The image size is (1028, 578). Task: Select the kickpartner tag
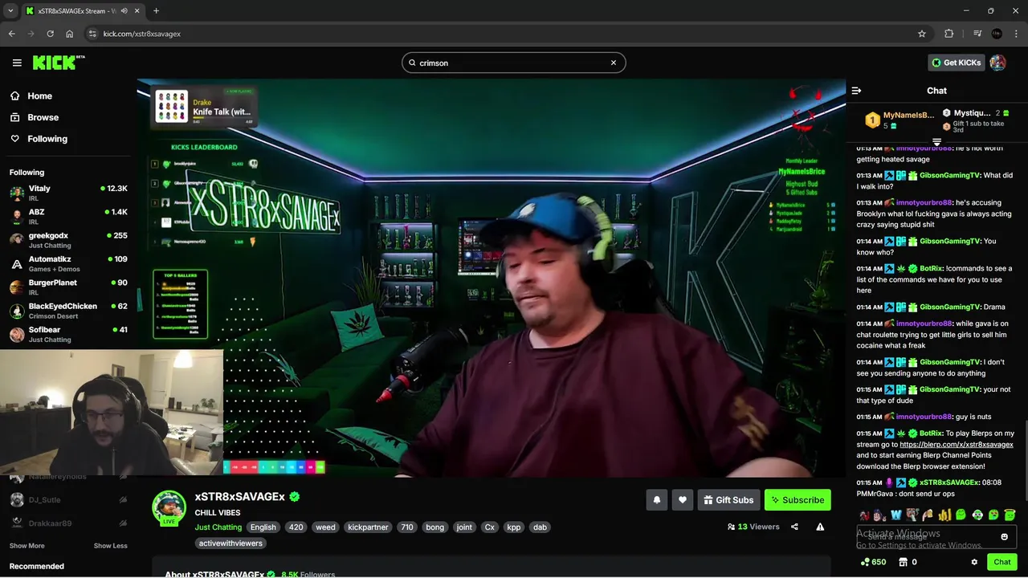coord(368,527)
